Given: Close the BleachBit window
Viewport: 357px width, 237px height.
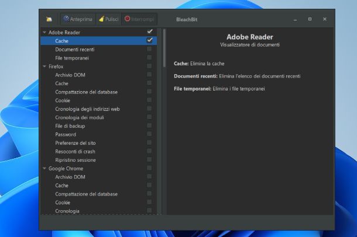Looking at the screenshot, I should pos(325,19).
